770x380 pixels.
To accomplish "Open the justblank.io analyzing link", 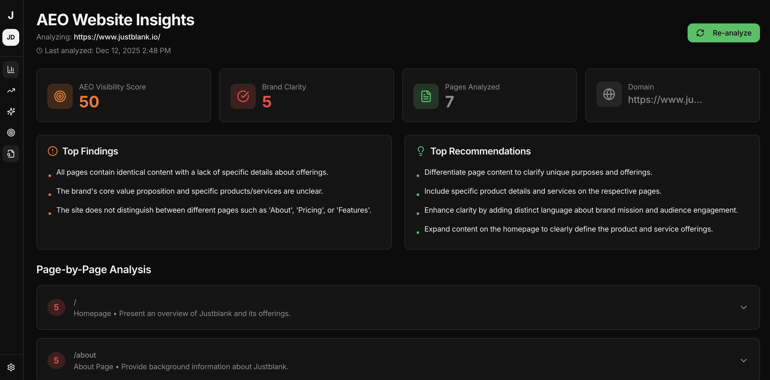I will tap(117, 37).
